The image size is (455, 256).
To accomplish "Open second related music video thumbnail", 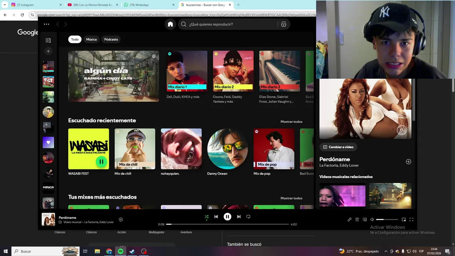I will point(390,195).
